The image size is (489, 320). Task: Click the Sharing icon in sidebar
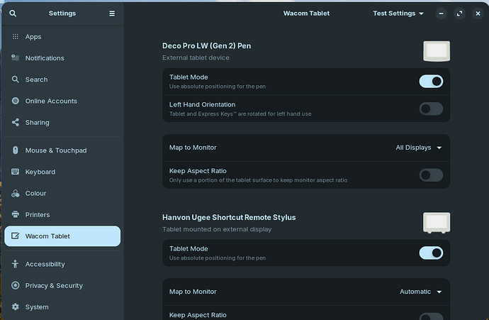pyautogui.click(x=16, y=122)
